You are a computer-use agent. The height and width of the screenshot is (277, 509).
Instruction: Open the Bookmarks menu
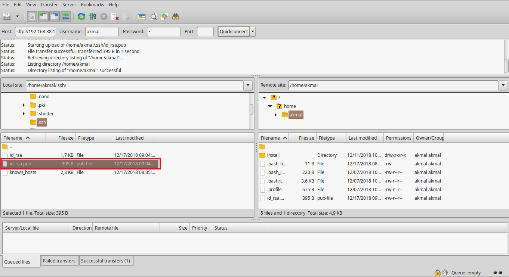click(x=92, y=4)
